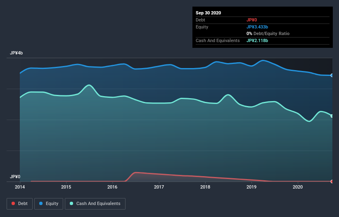Toggle Cash And Equivalents legend button
The height and width of the screenshot is (217, 339).
(x=95, y=204)
